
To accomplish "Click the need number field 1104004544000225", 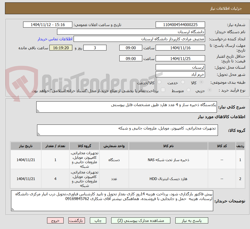I will pyautogui.click(x=180, y=24).
